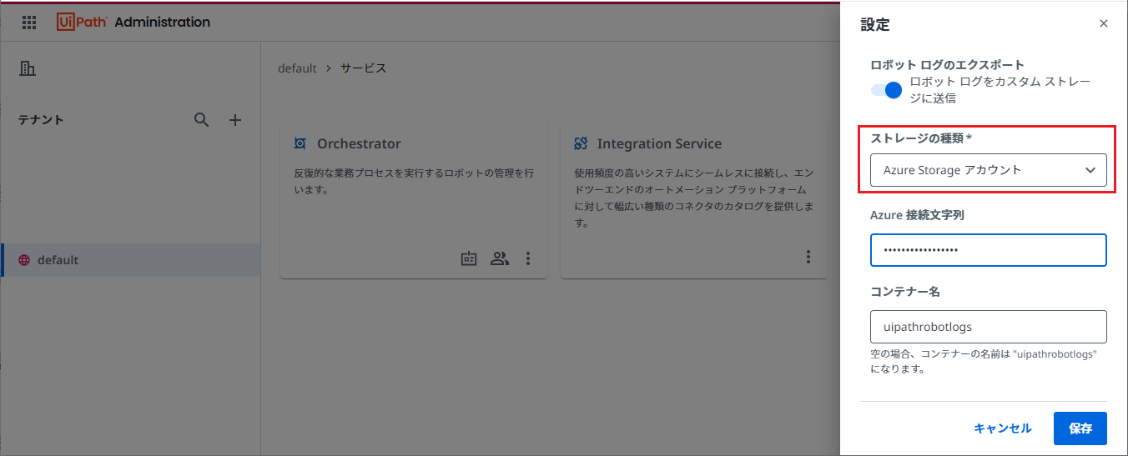This screenshot has width=1128, height=456.
Task: Click the ストレージの種類 label
Action: click(921, 138)
